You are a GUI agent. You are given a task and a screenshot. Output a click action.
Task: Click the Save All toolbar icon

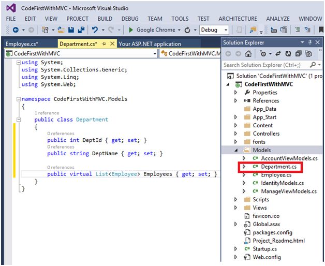pyautogui.click(x=81, y=30)
